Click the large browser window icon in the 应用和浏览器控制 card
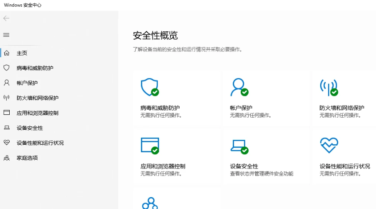The image size is (376, 209). click(150, 146)
